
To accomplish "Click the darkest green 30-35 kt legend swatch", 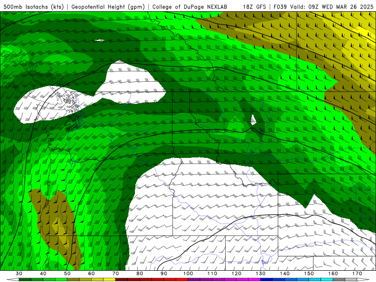I will pyautogui.click(x=25, y=280).
